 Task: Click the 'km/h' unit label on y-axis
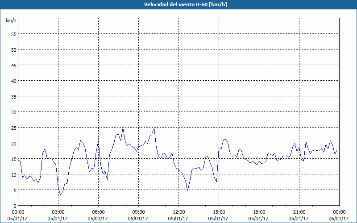11,21
